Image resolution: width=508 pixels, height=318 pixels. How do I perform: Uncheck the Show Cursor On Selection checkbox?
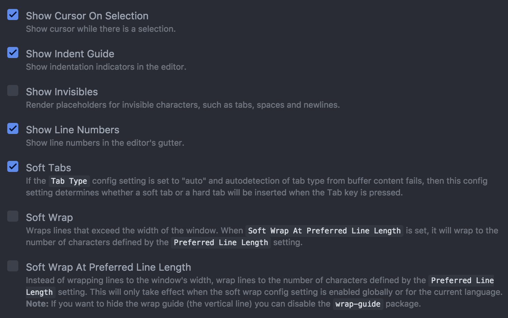coord(13,15)
